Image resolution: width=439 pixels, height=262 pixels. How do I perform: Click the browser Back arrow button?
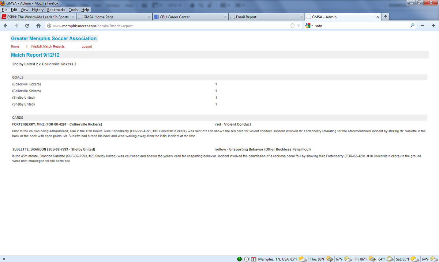5,26
